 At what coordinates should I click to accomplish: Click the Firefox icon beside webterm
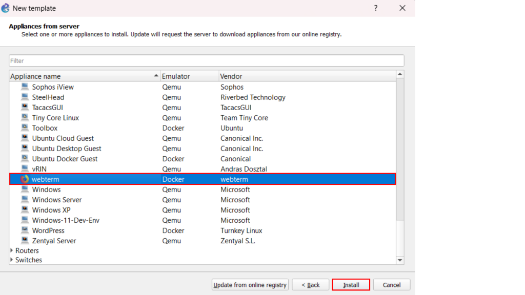[x=25, y=179]
